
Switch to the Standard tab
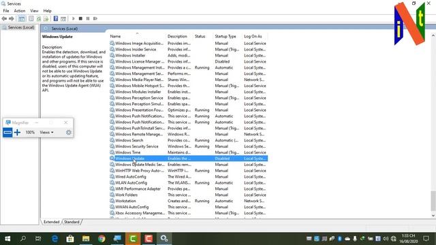pos(72,222)
